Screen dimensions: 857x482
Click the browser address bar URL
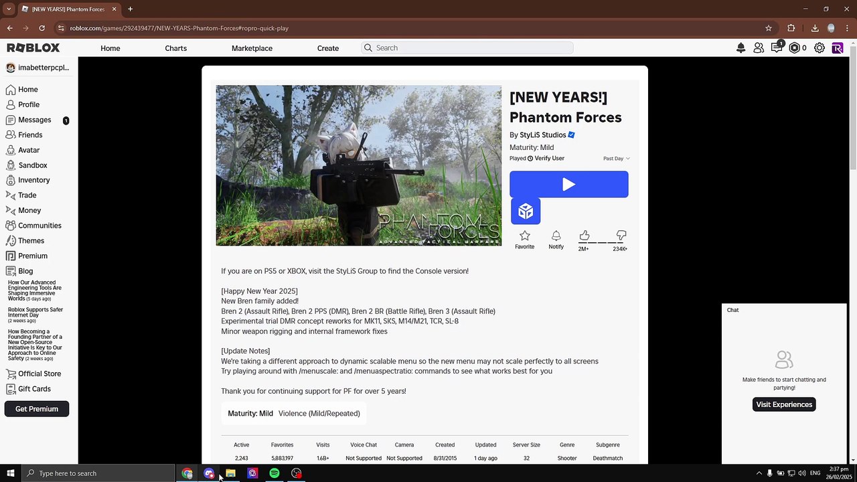(x=179, y=28)
